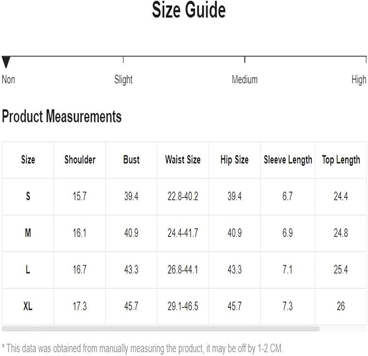368x356 pixels.
Task: Click the Hip Size column header
Action: click(x=234, y=160)
